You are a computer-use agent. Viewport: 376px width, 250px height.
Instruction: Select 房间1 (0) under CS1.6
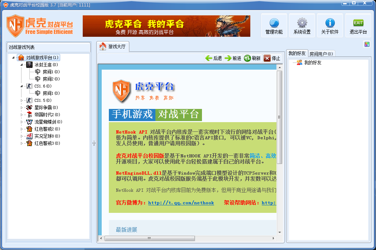(51, 93)
